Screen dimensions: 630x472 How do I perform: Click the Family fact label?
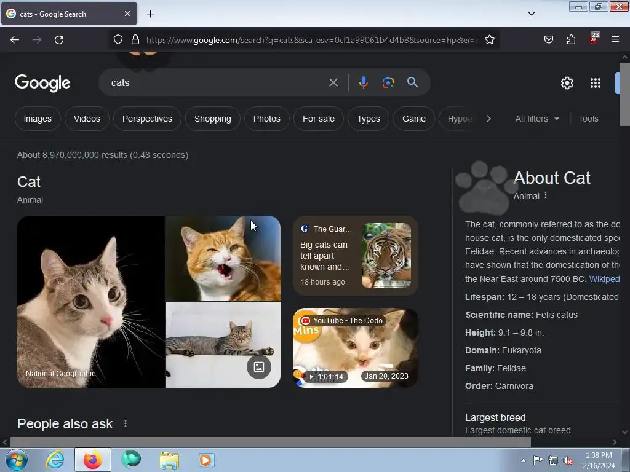tap(480, 368)
